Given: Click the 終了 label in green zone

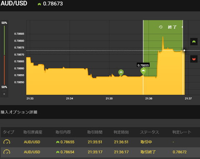Looking at the screenshot, I should tap(172, 27).
